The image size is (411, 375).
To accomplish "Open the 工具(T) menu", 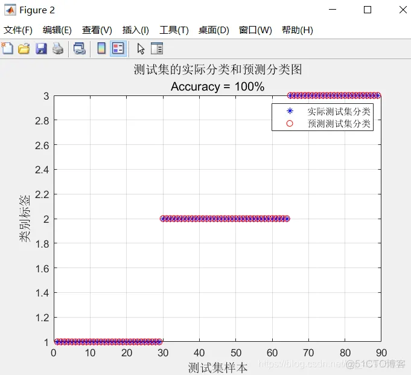I will [174, 30].
